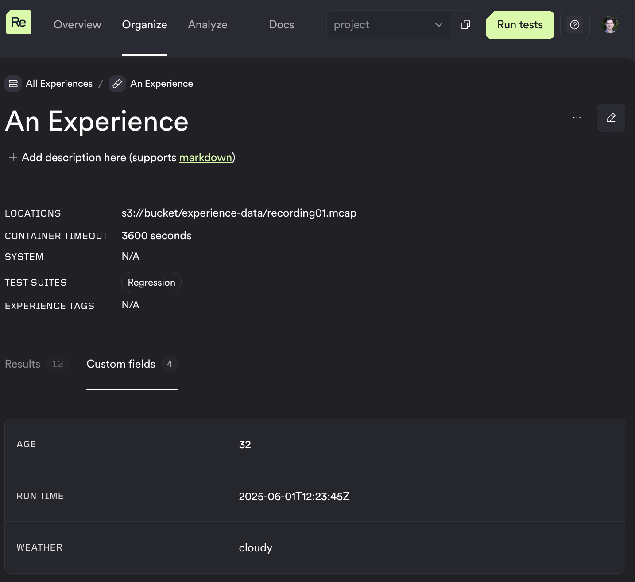The height and width of the screenshot is (582, 635).
Task: Switch to the Results tab
Action: pyautogui.click(x=22, y=364)
